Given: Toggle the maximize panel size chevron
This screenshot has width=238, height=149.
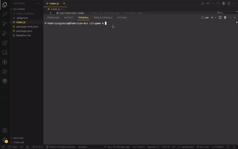Looking at the screenshot, I should point(230,17).
